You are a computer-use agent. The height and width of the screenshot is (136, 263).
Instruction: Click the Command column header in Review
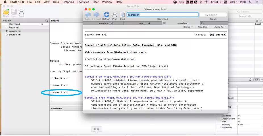pyautogui.click(x=14, y=24)
